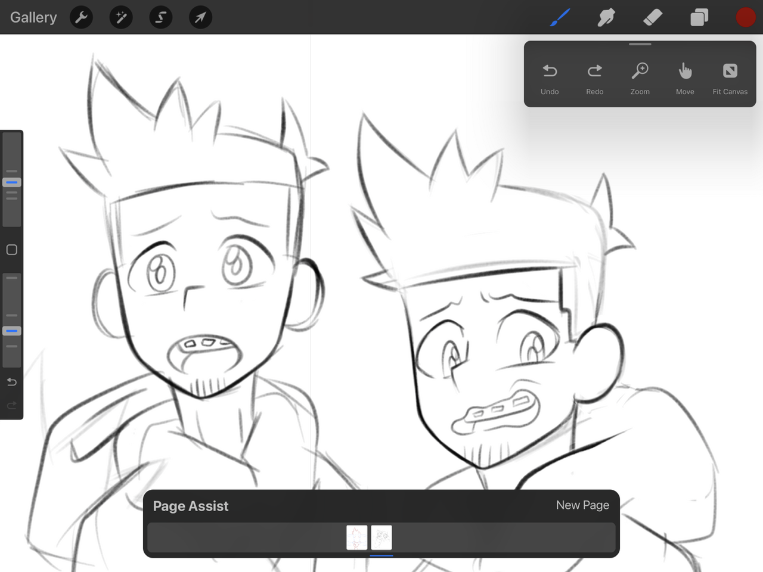The height and width of the screenshot is (572, 763).
Task: Open the Adjustments magic wand menu
Action: [x=121, y=17]
